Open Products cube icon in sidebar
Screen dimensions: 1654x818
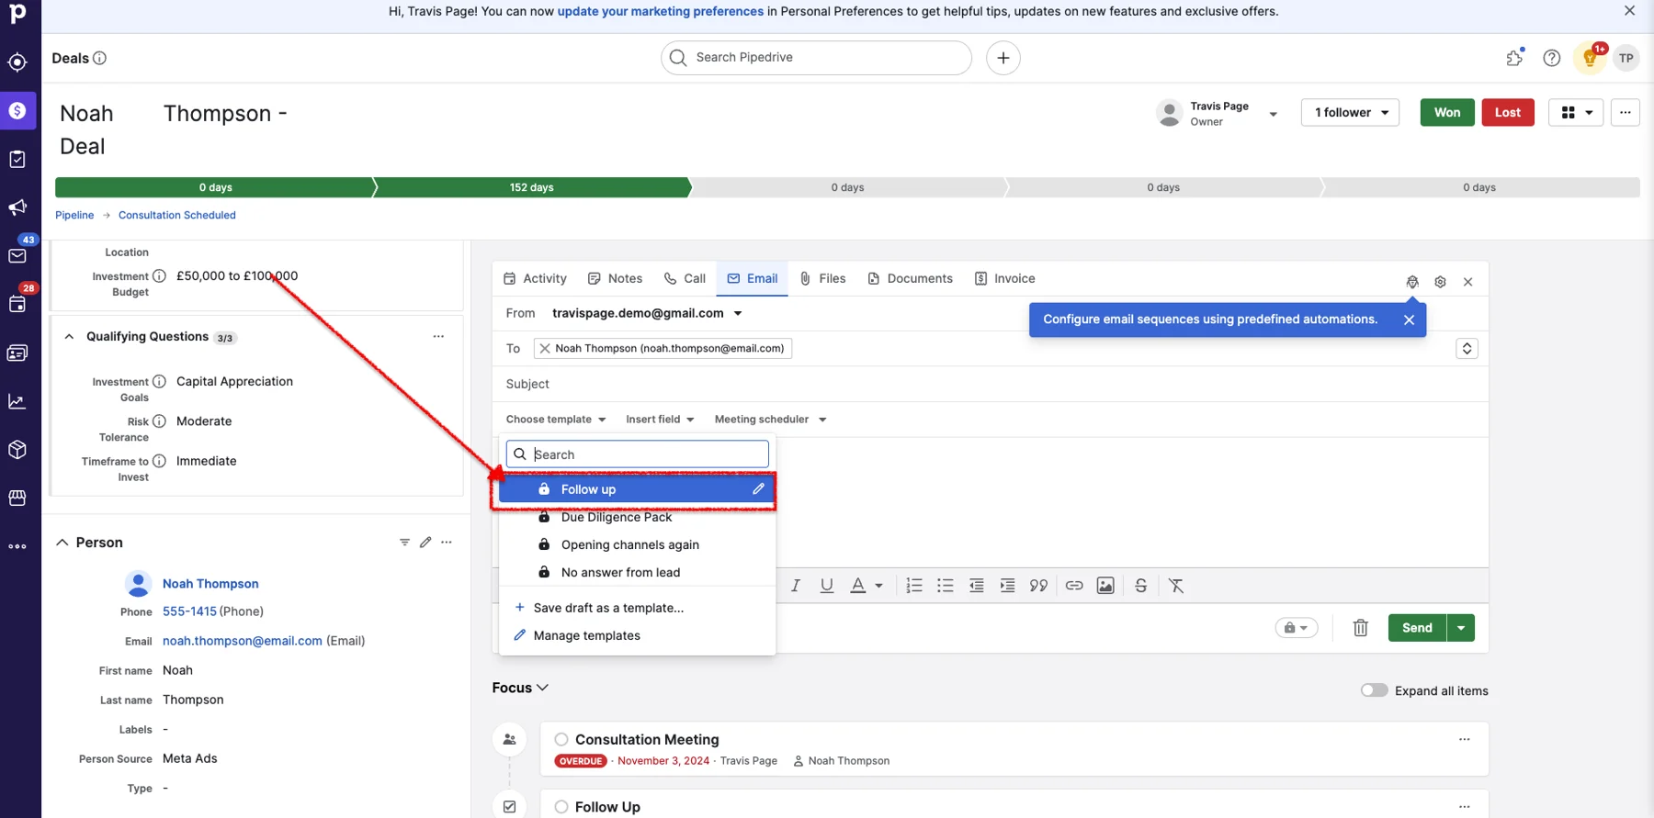click(x=17, y=449)
